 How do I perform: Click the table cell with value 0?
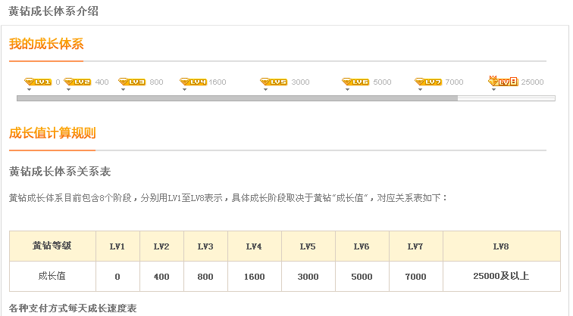[117, 276]
